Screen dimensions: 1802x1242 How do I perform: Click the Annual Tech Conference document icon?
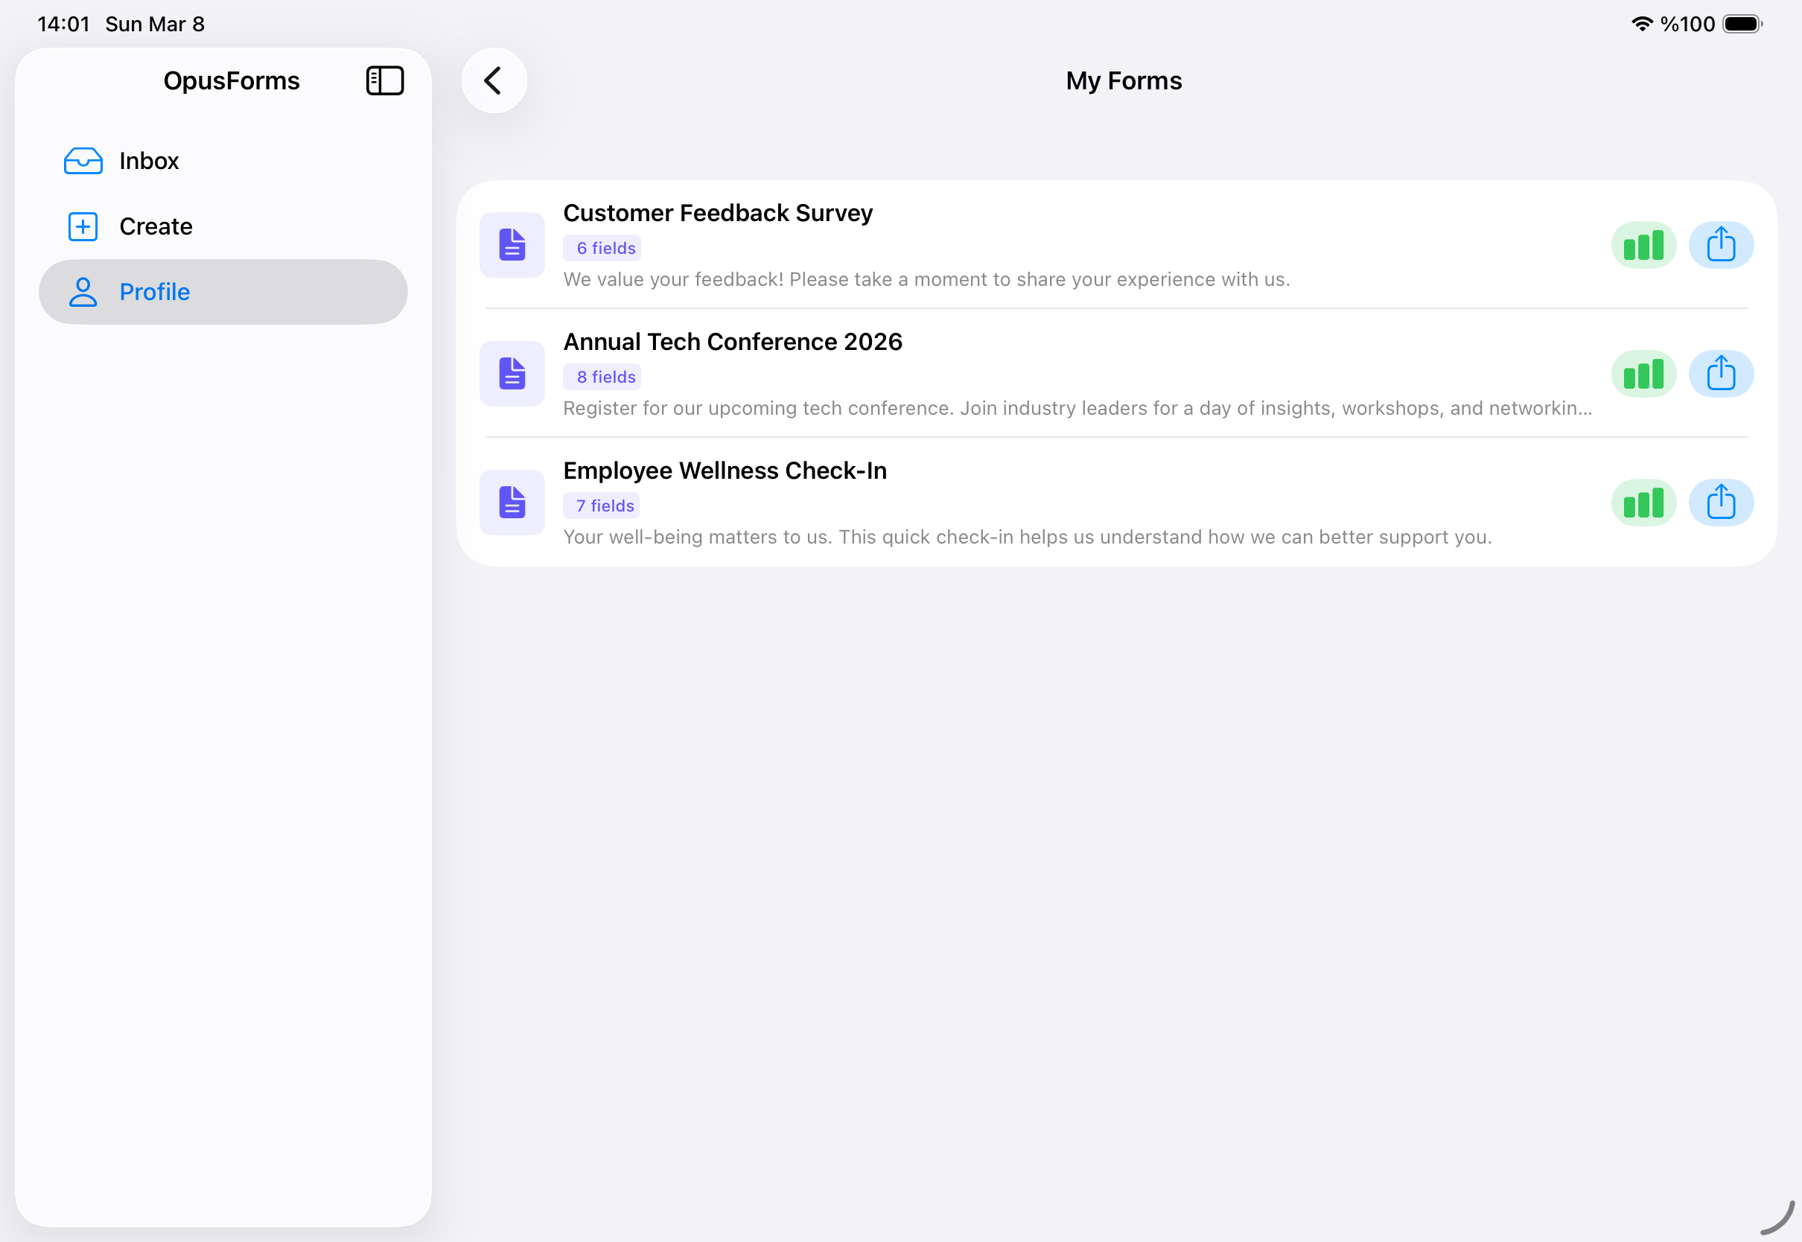[x=512, y=375]
